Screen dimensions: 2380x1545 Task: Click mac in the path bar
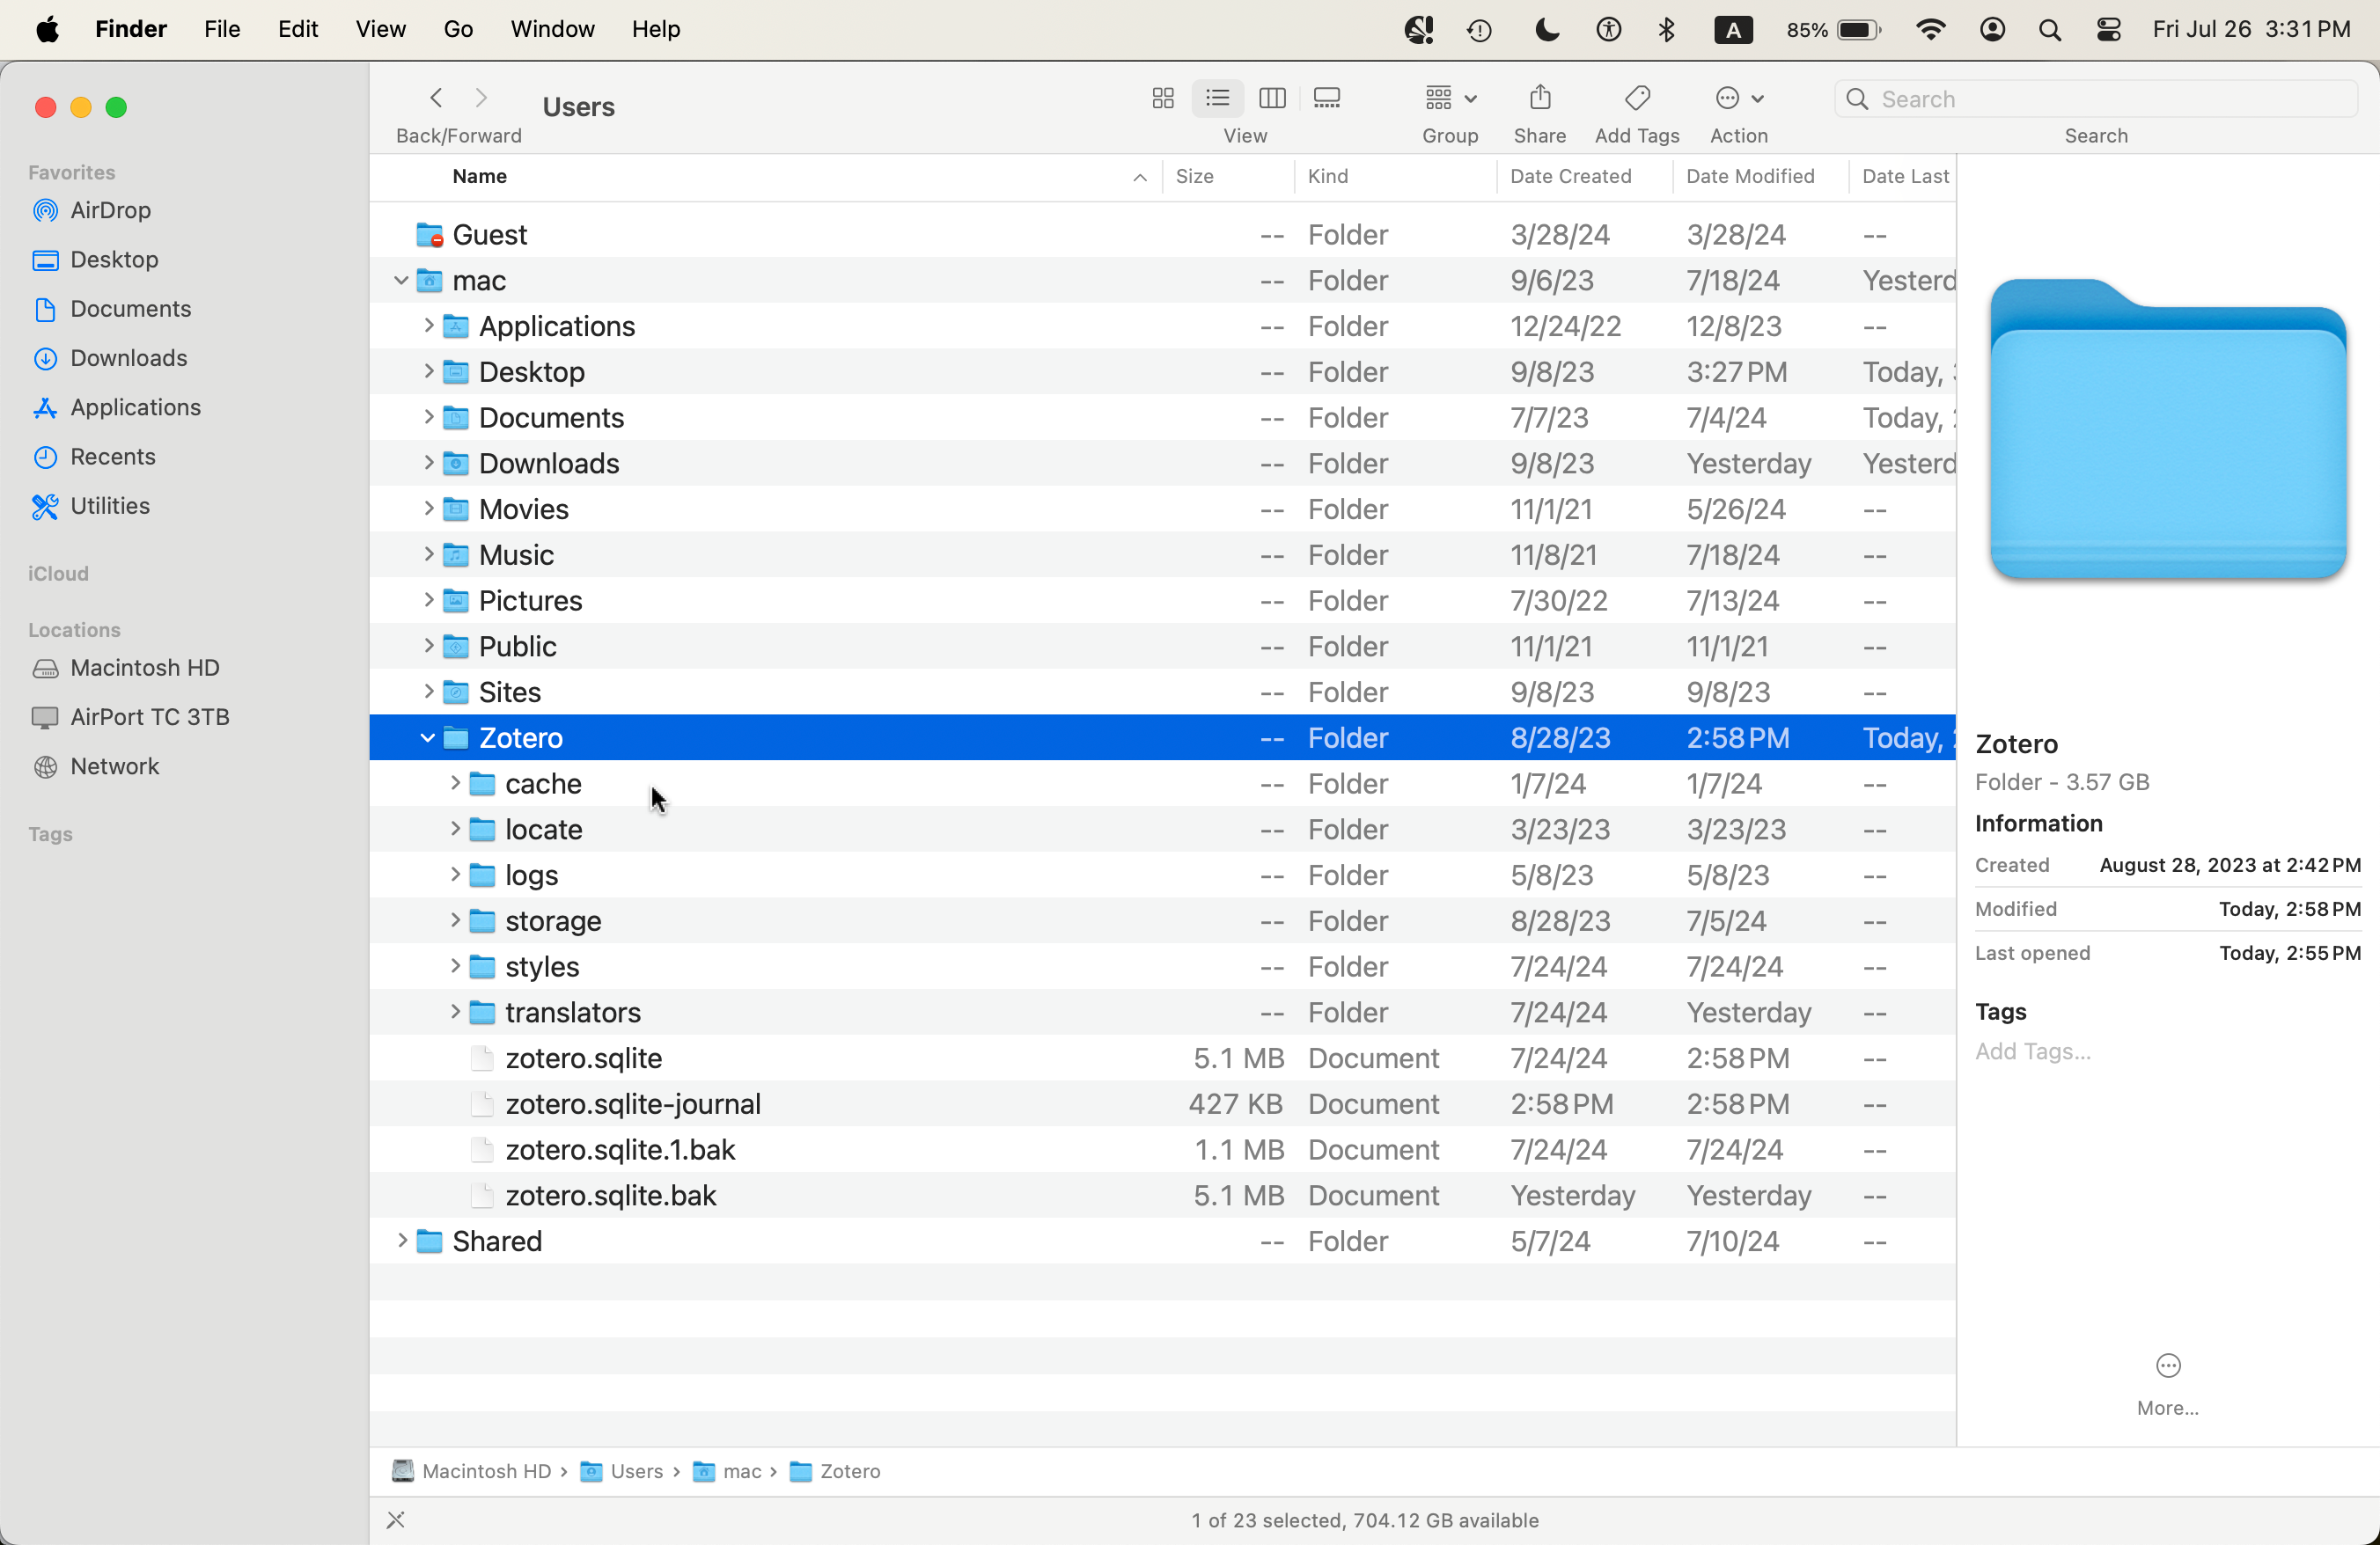tap(741, 1471)
